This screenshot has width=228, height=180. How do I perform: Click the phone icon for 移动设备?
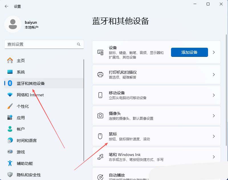point(100,95)
